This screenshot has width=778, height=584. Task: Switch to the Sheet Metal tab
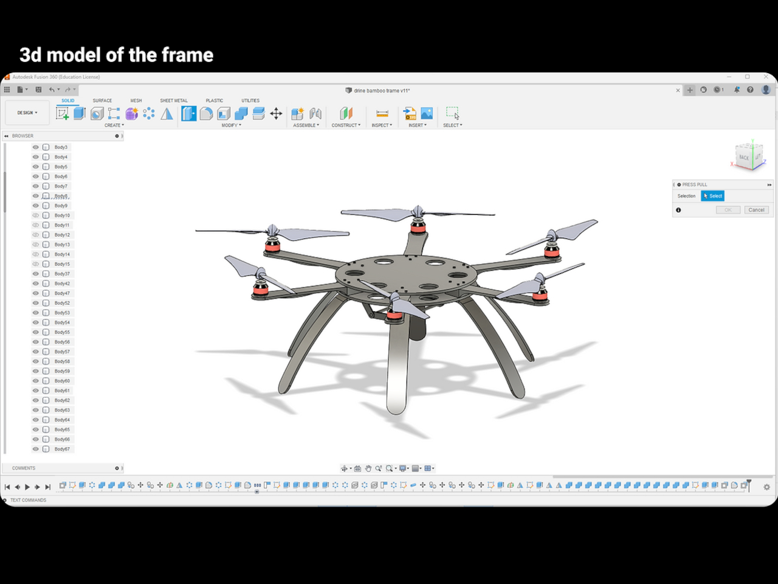click(174, 100)
